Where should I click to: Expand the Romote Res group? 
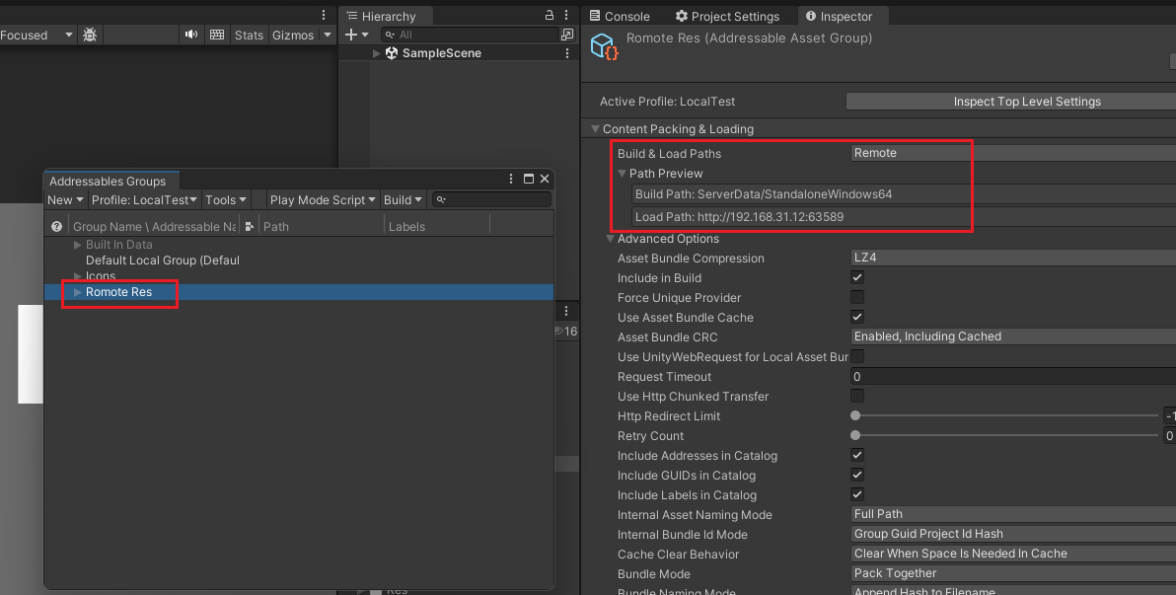click(x=77, y=292)
